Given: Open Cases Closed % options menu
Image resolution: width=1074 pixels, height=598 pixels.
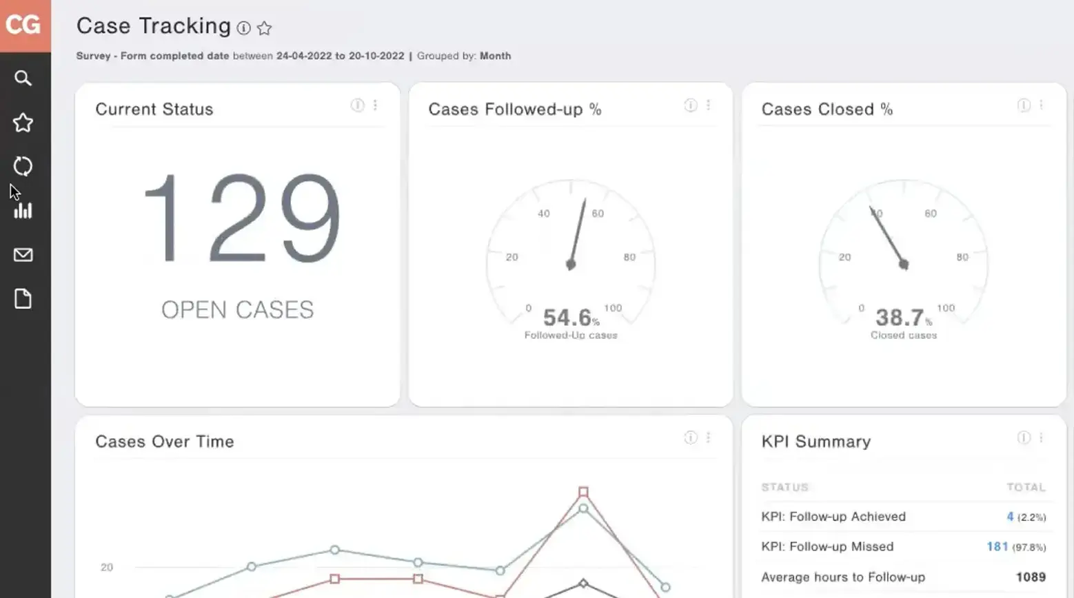Looking at the screenshot, I should click(x=1041, y=105).
